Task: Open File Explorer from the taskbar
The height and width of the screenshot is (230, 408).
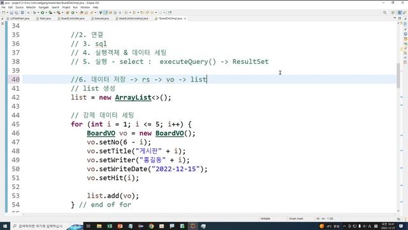Action: click(x=99, y=226)
